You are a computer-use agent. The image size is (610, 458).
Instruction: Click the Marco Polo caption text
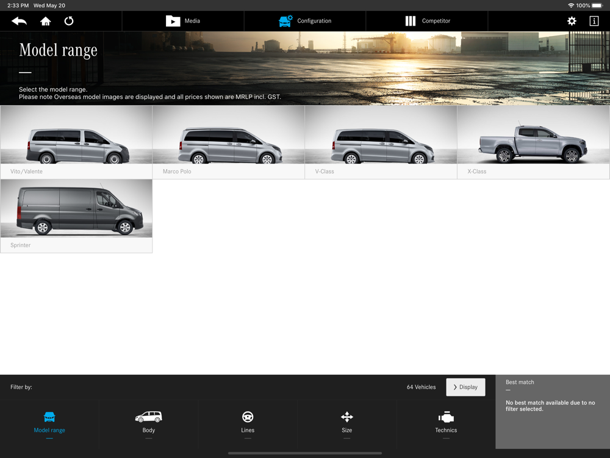point(177,172)
